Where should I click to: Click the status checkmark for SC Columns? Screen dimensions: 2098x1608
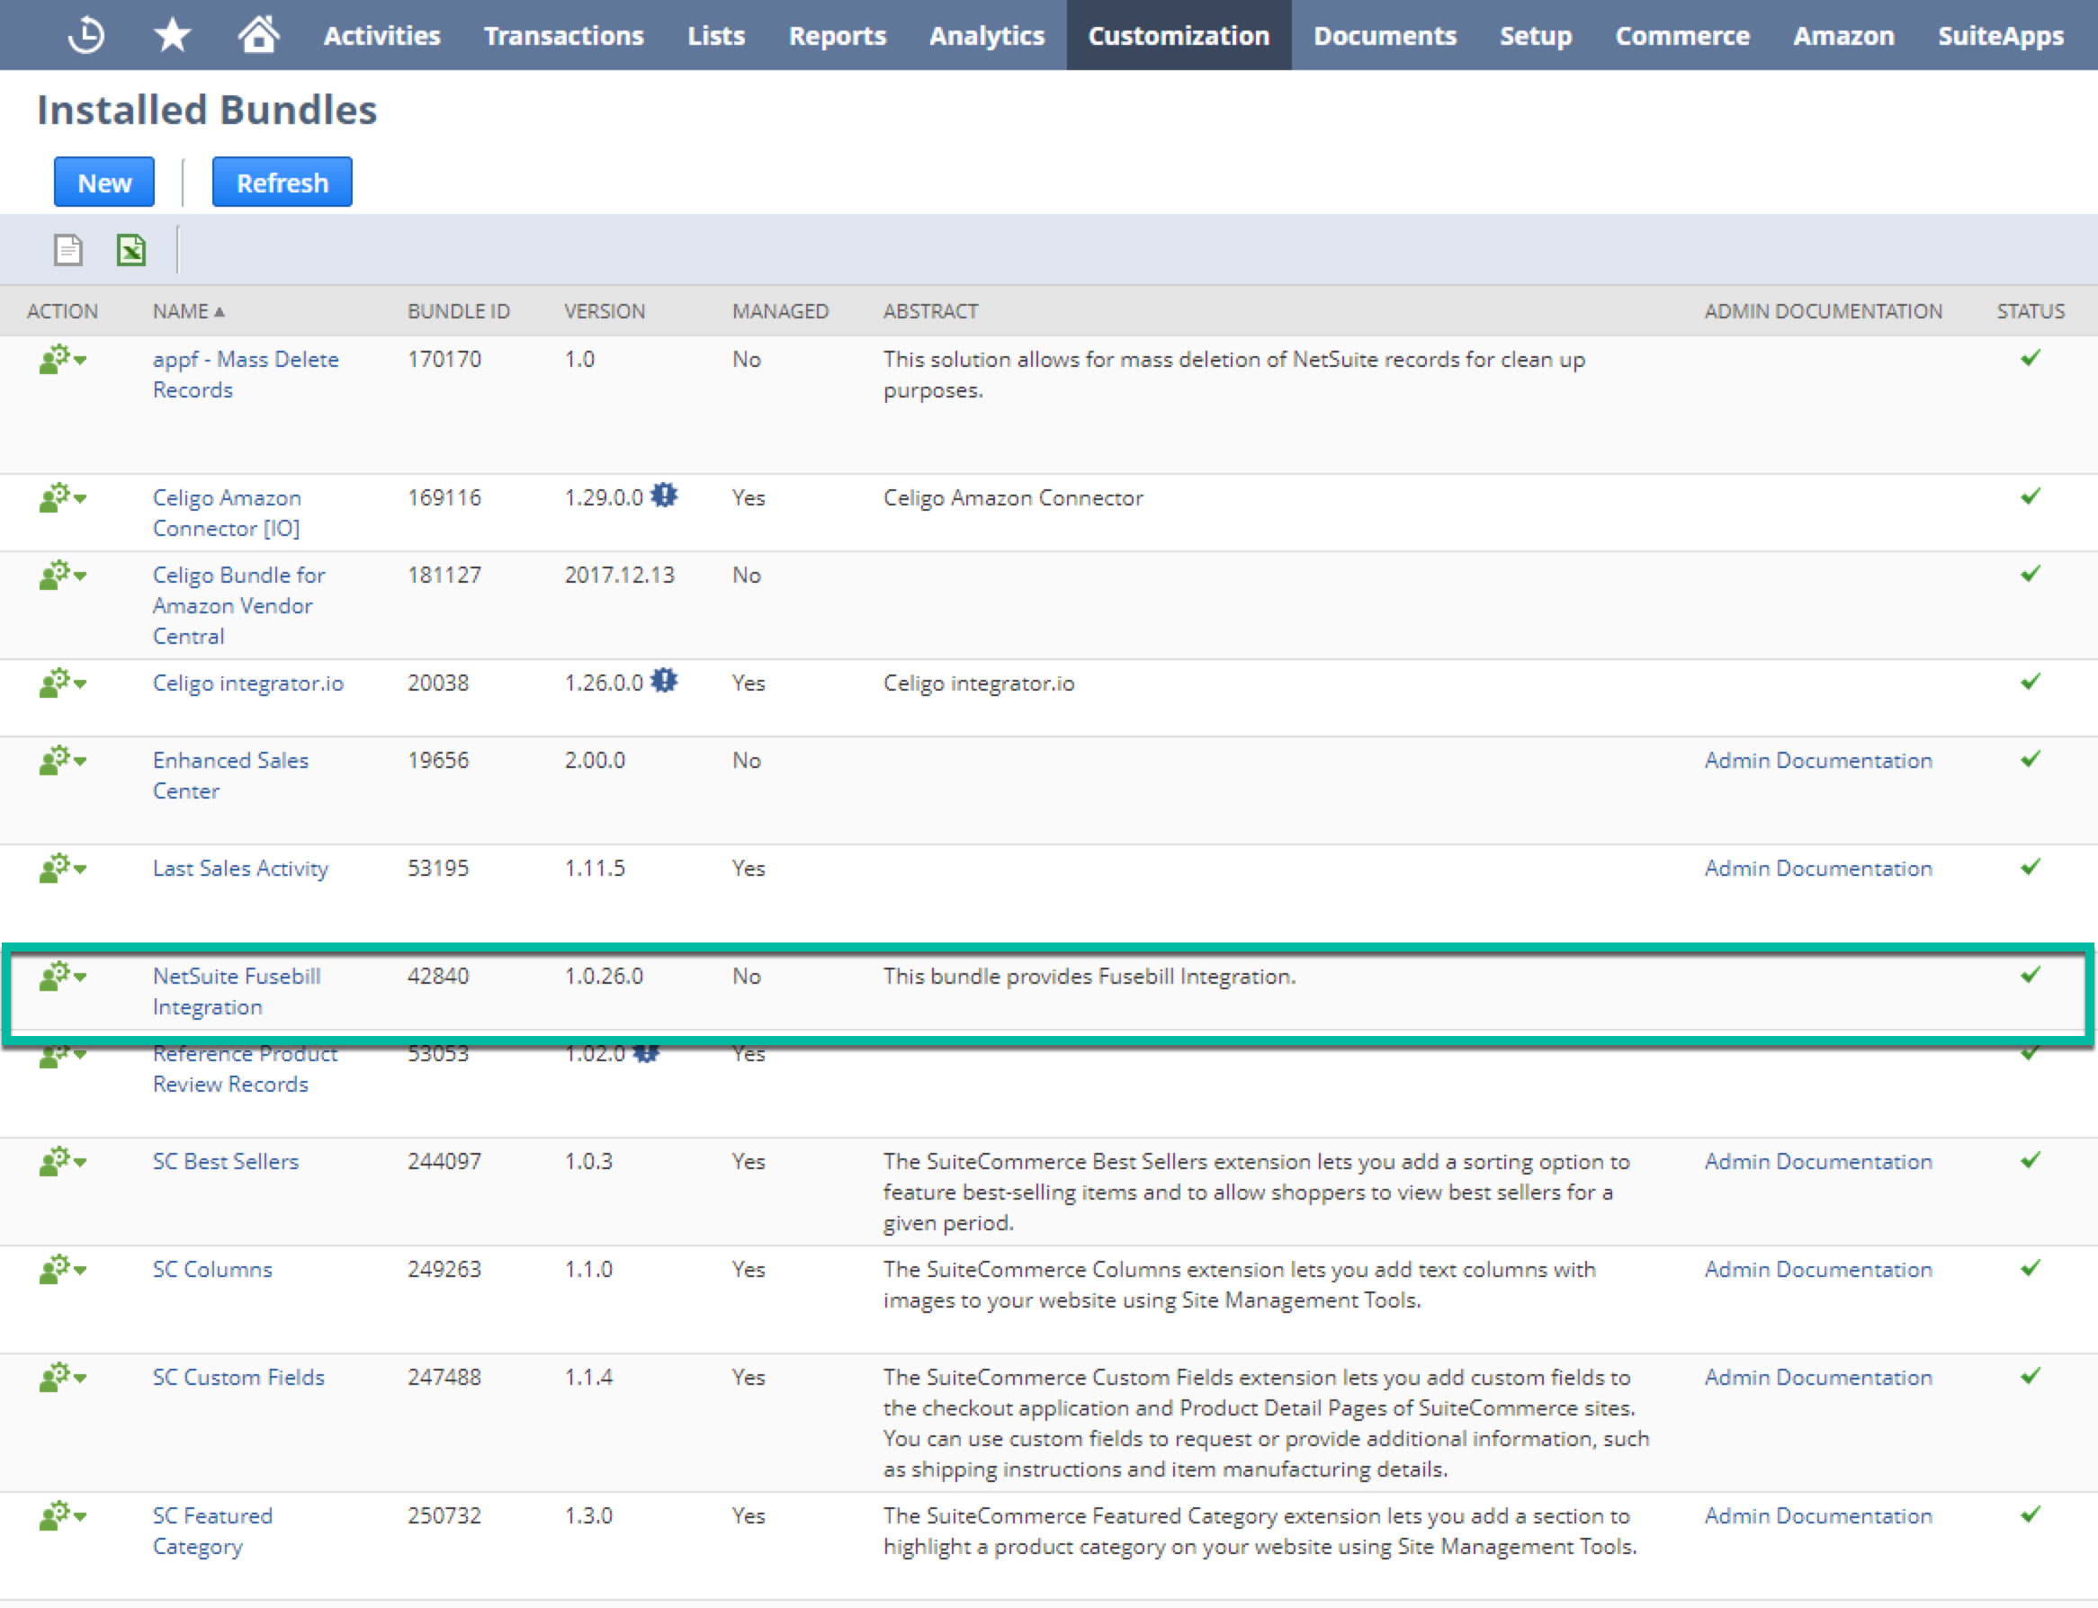[2030, 1268]
